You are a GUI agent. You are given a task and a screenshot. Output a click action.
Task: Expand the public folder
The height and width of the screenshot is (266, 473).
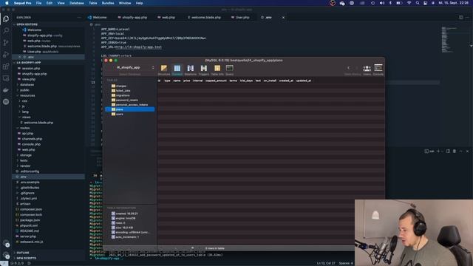click(x=24, y=90)
